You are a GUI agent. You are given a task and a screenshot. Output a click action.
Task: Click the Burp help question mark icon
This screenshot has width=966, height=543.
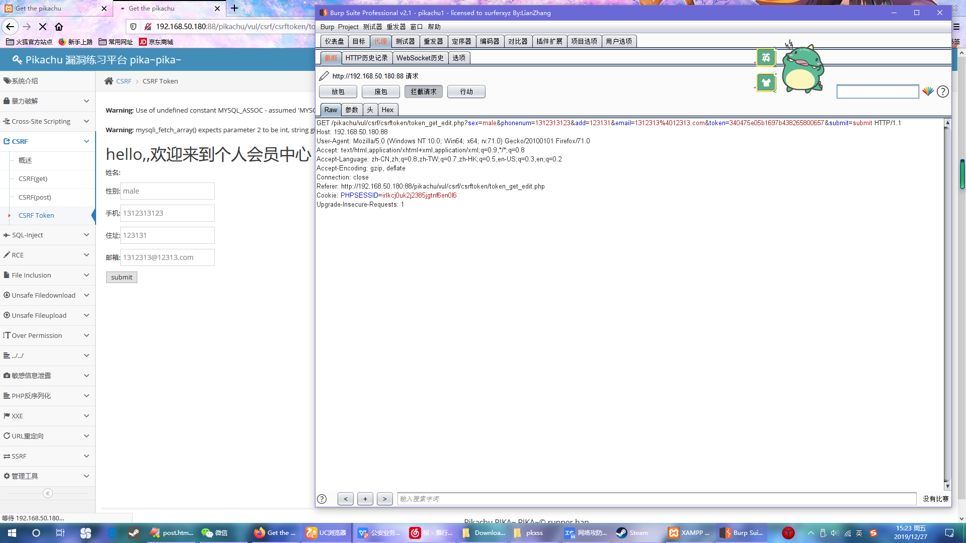pyautogui.click(x=943, y=92)
